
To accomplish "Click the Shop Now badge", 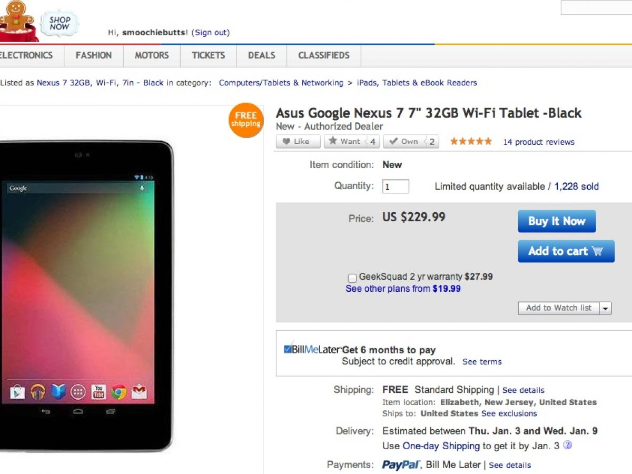I will [60, 23].
